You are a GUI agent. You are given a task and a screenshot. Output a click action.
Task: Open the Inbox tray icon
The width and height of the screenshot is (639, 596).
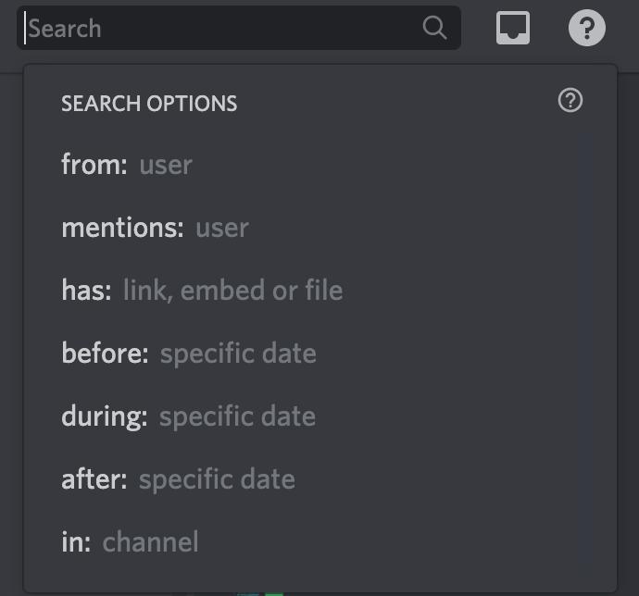tap(513, 28)
